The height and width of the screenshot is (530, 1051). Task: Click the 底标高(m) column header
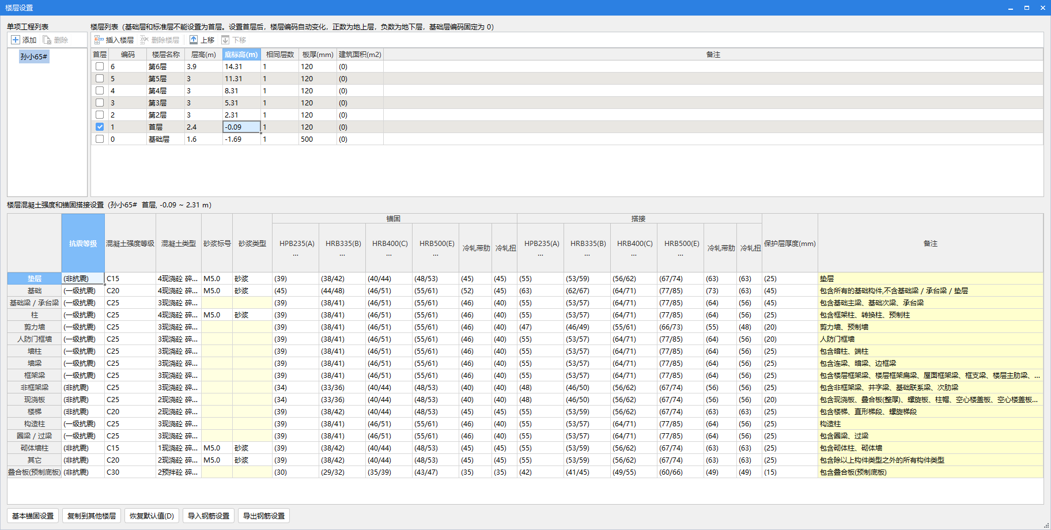(x=241, y=54)
